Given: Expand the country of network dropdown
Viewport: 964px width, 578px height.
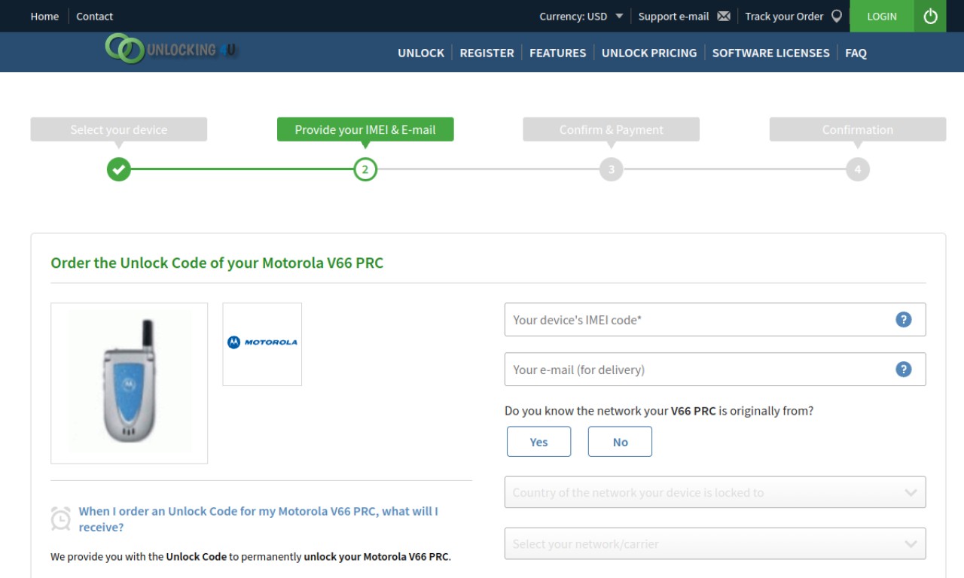Looking at the screenshot, I should (x=715, y=492).
